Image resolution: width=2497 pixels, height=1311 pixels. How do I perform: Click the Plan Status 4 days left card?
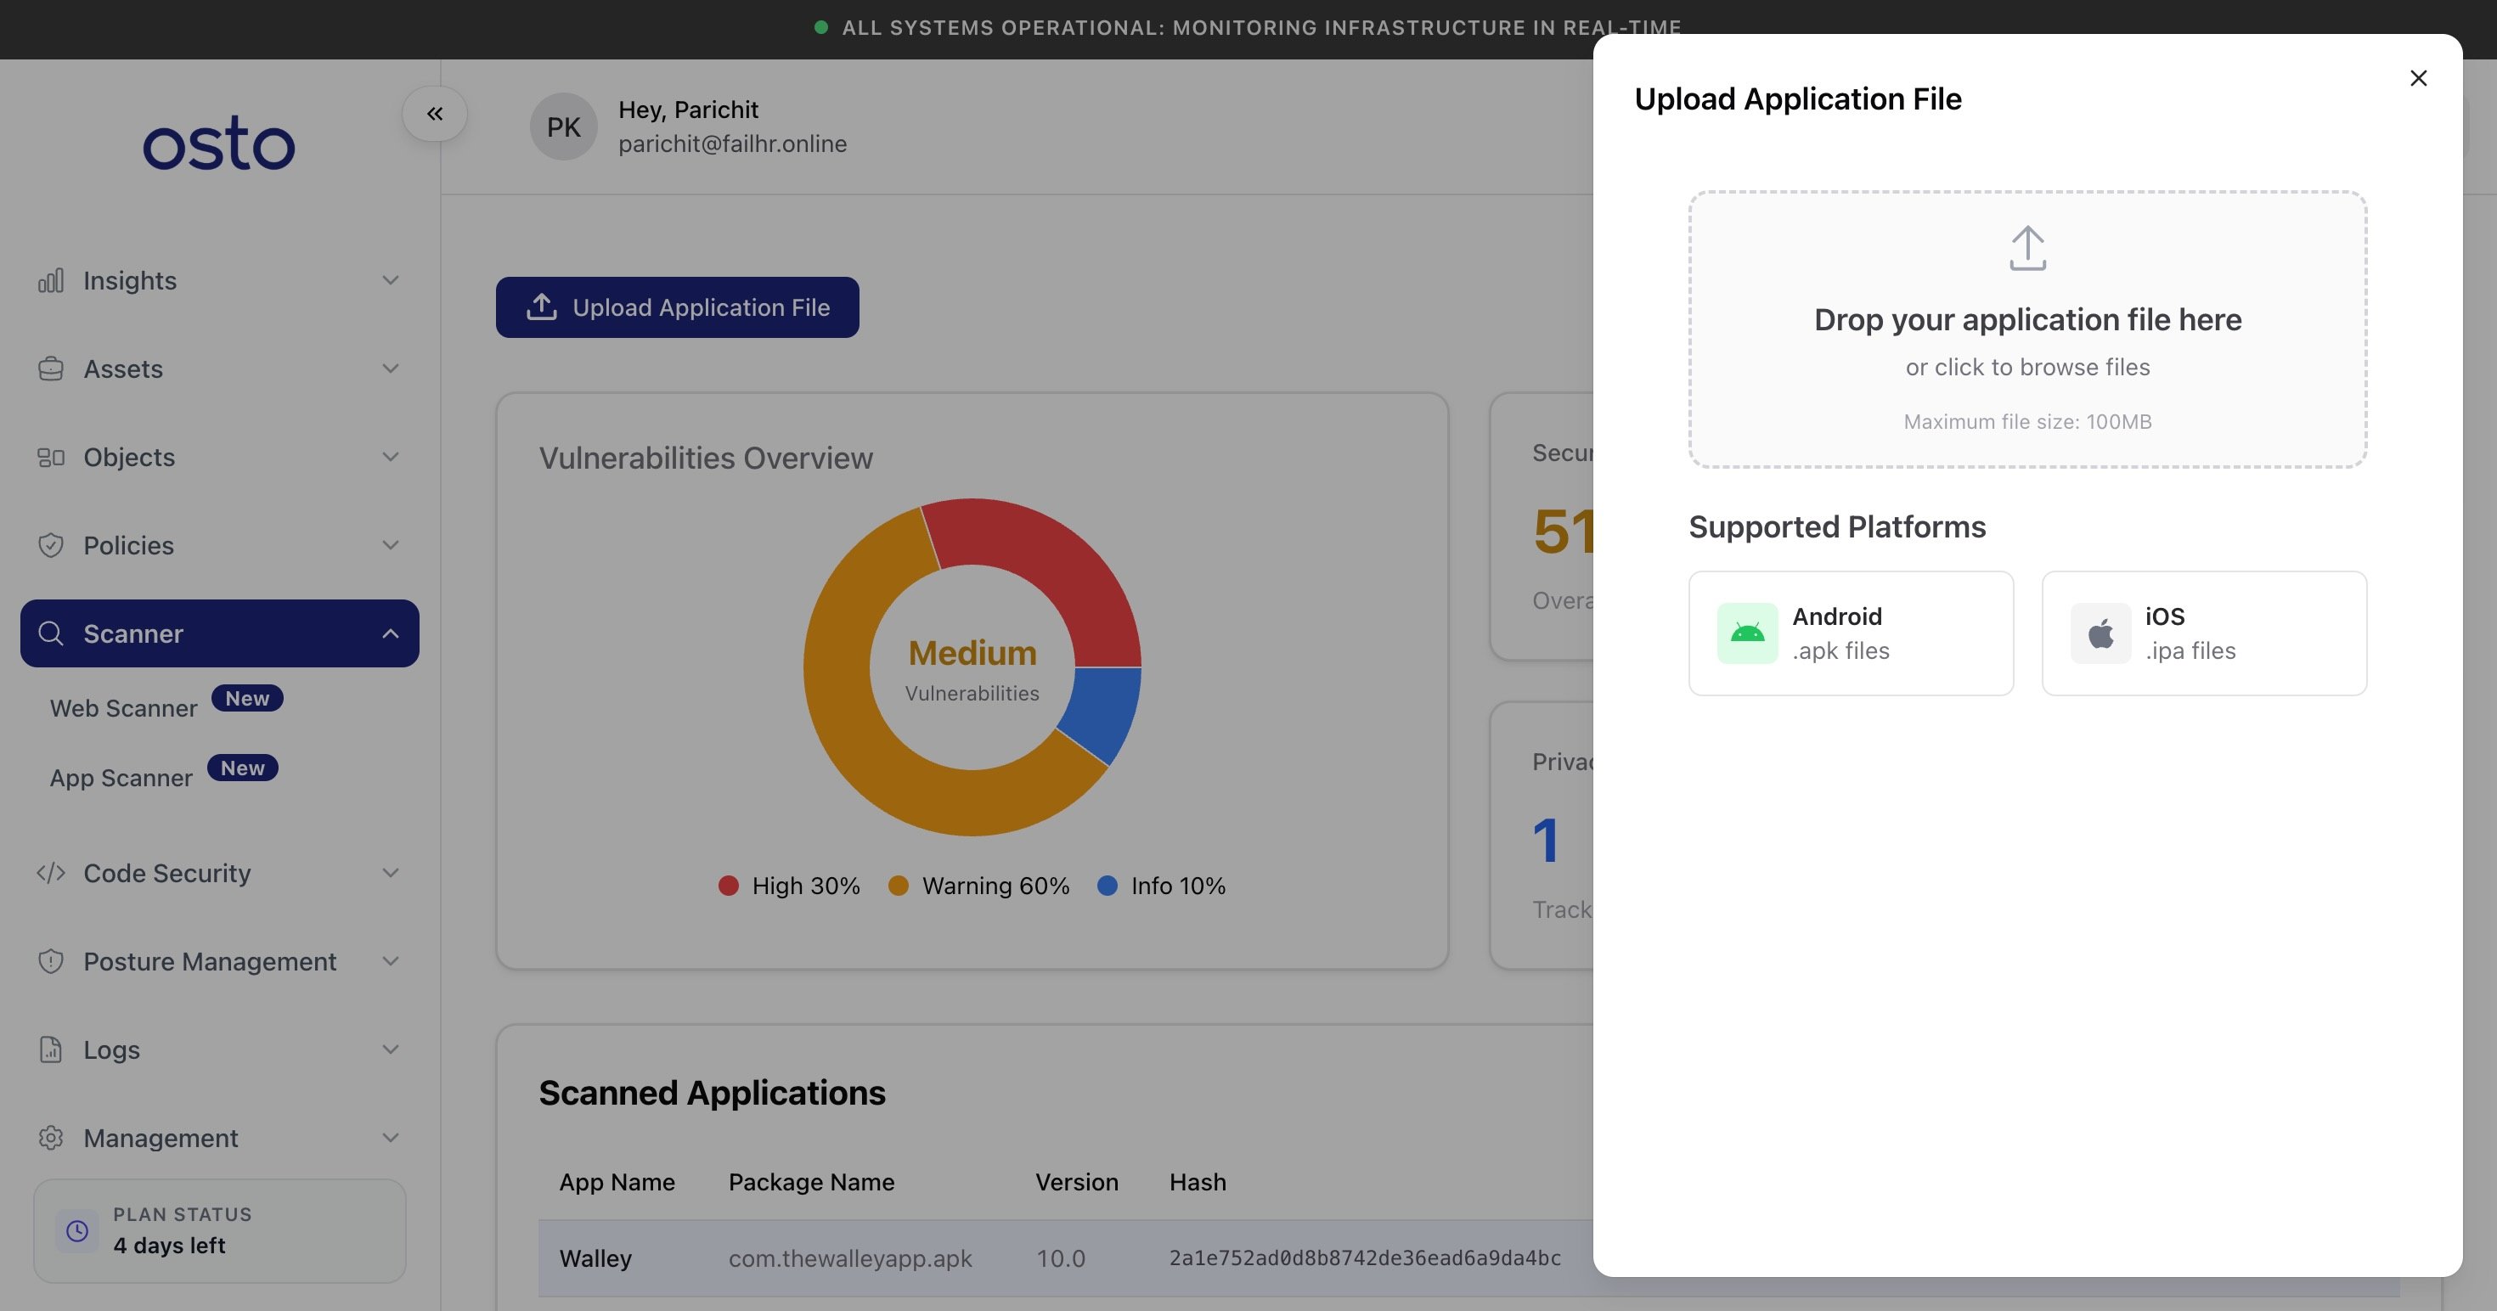click(220, 1230)
